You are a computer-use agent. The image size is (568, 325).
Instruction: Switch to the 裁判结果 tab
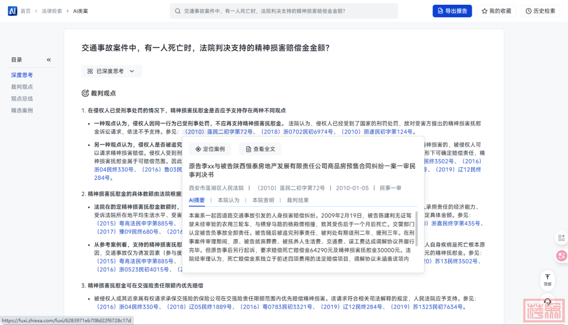pos(298,200)
